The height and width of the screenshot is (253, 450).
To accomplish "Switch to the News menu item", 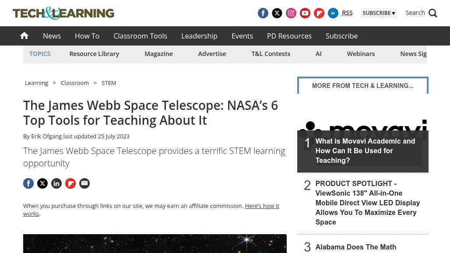I will (x=52, y=36).
